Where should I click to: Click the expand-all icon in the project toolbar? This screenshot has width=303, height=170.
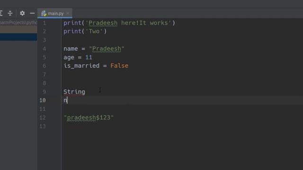coord(1,13)
